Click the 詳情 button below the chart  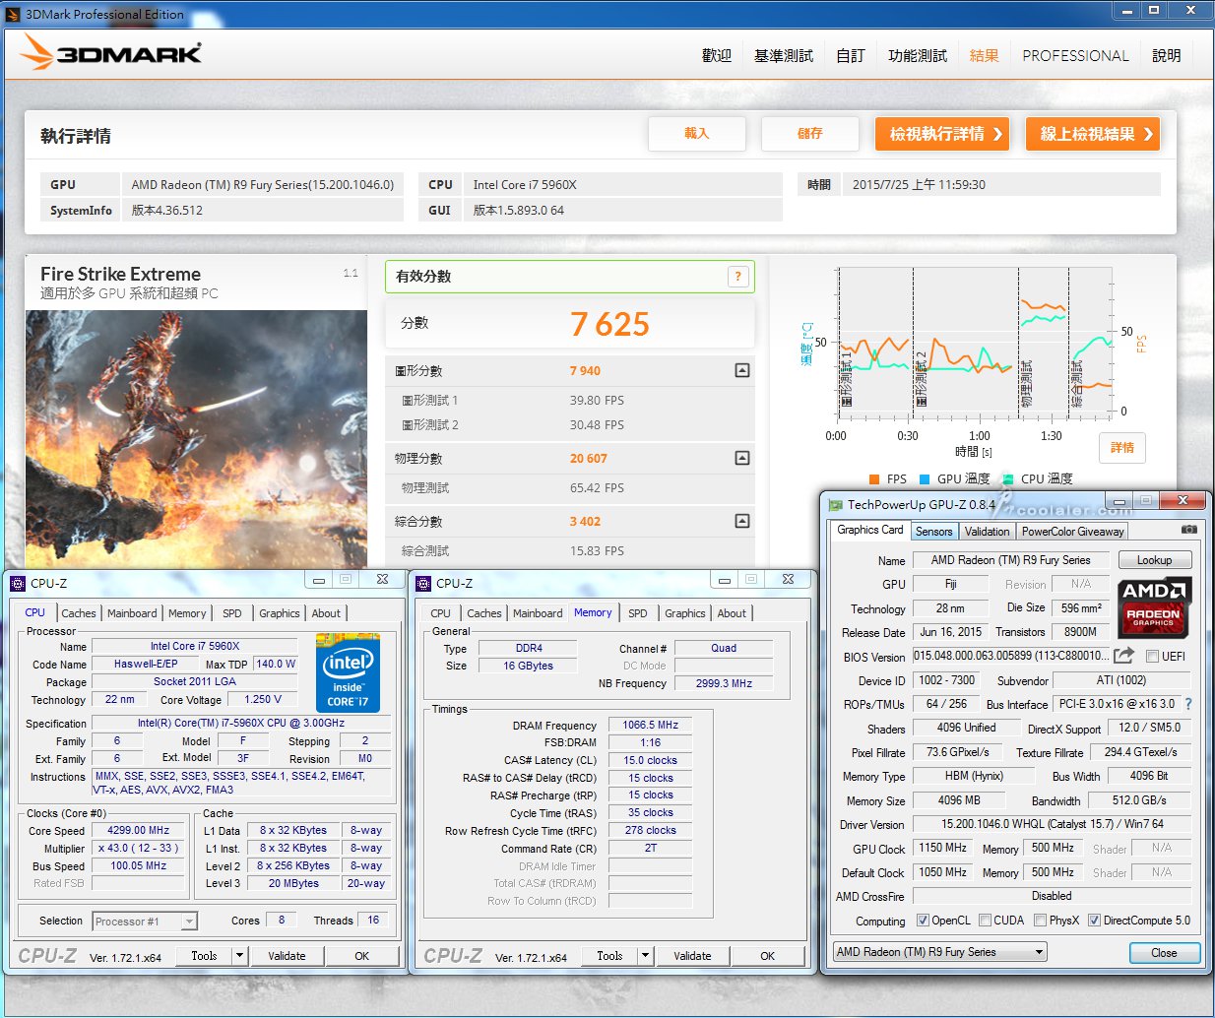pos(1122,448)
